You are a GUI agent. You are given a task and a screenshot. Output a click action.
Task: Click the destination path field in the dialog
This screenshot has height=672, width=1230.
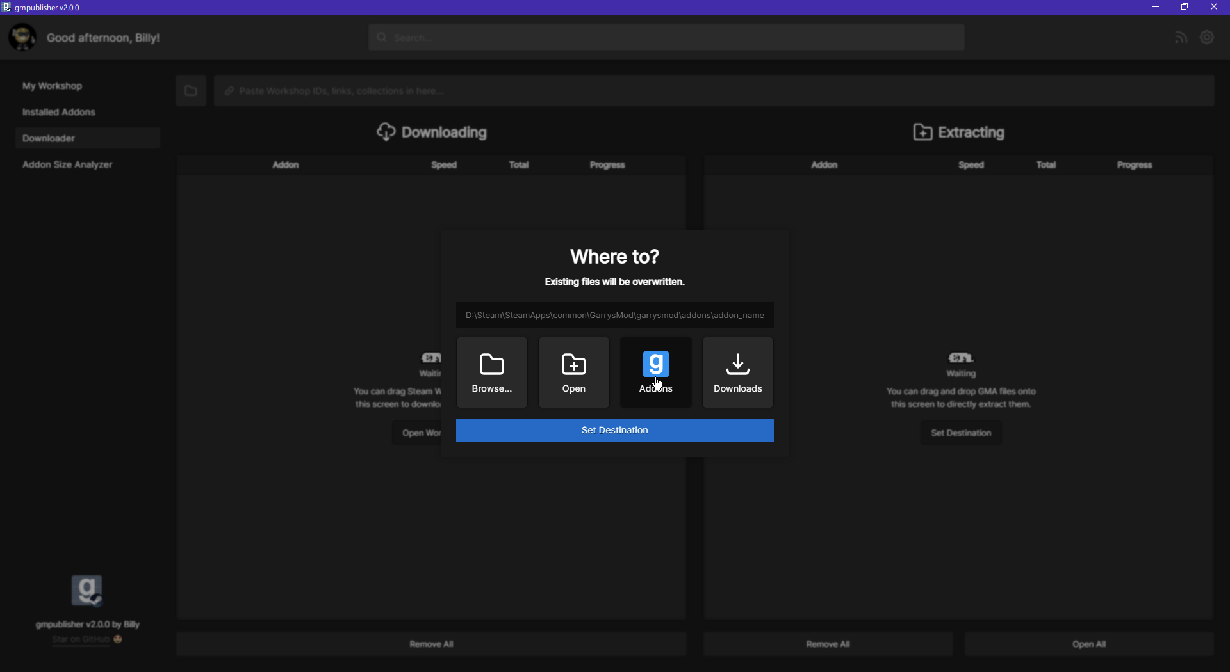pos(614,315)
